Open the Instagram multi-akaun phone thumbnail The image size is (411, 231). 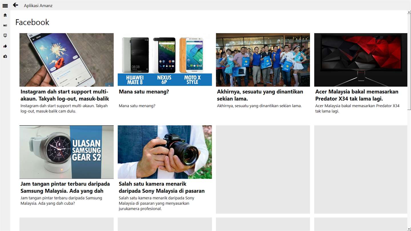tap(67, 60)
